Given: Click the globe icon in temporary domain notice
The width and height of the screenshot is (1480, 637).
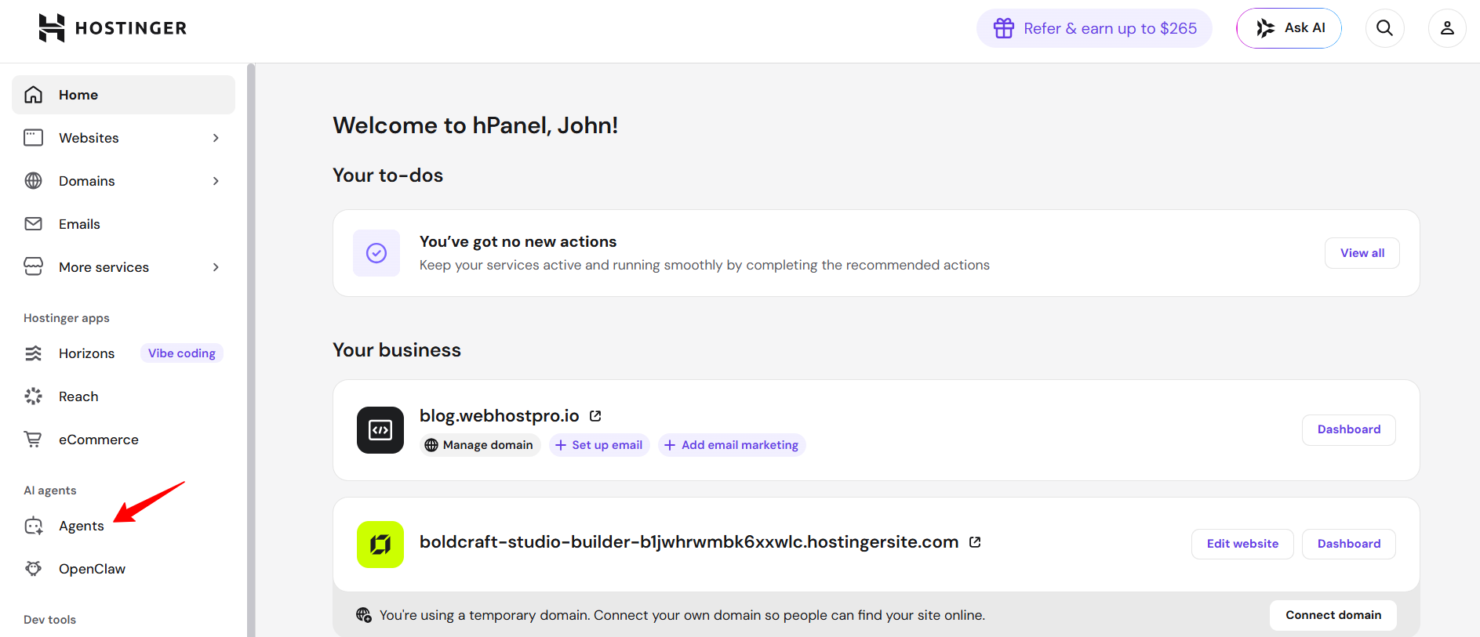Looking at the screenshot, I should coord(364,615).
